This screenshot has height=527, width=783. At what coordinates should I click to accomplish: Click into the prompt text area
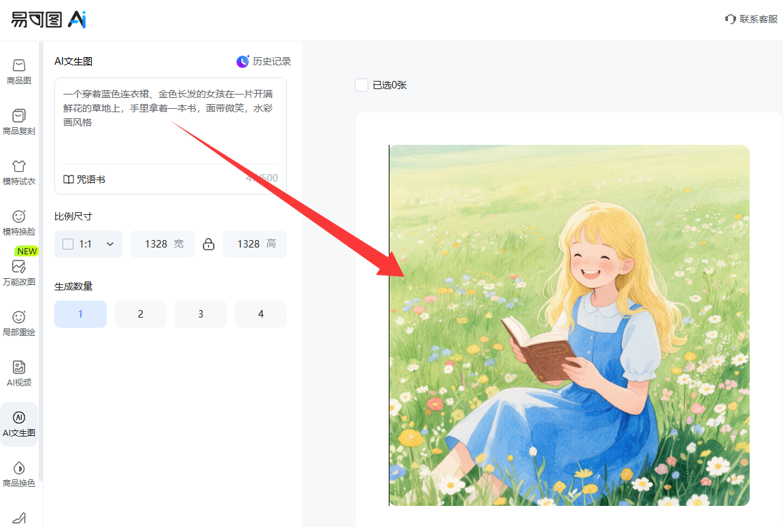[171, 122]
